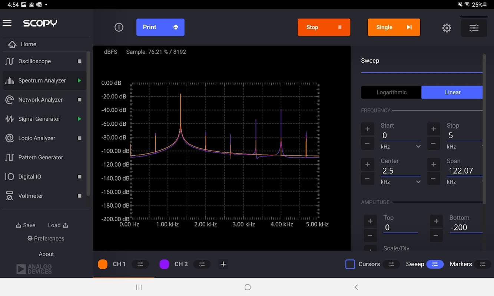
Task: Click the amplitude Top value field
Action: pyautogui.click(x=401, y=228)
